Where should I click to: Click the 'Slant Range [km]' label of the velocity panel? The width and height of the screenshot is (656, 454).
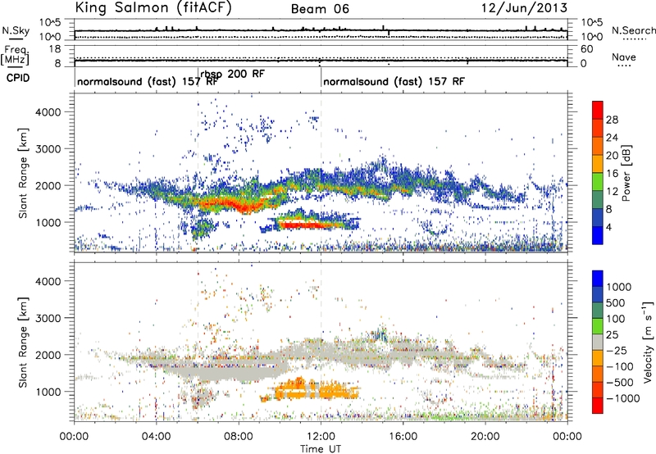pos(23,343)
